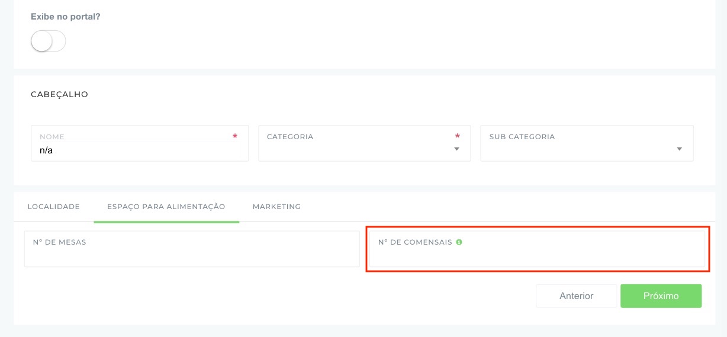Select the Espaço para Alimentação tab
Image resolution: width=727 pixels, height=337 pixels.
click(x=166, y=207)
